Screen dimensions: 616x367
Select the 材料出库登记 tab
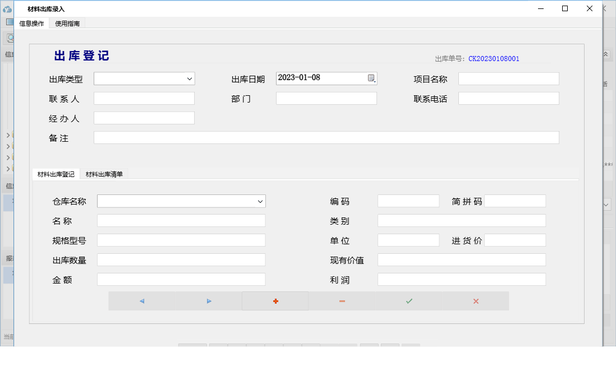click(x=56, y=174)
